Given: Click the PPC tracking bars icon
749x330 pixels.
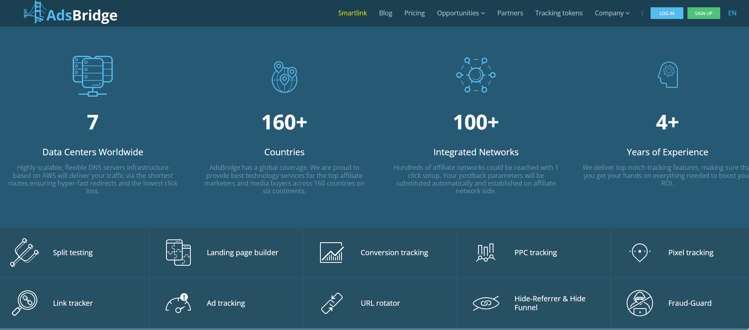Looking at the screenshot, I should point(486,253).
